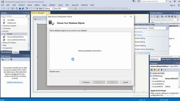The image size is (180, 101).
Task: Click the Open File toolbar icon
Action: point(17,8)
